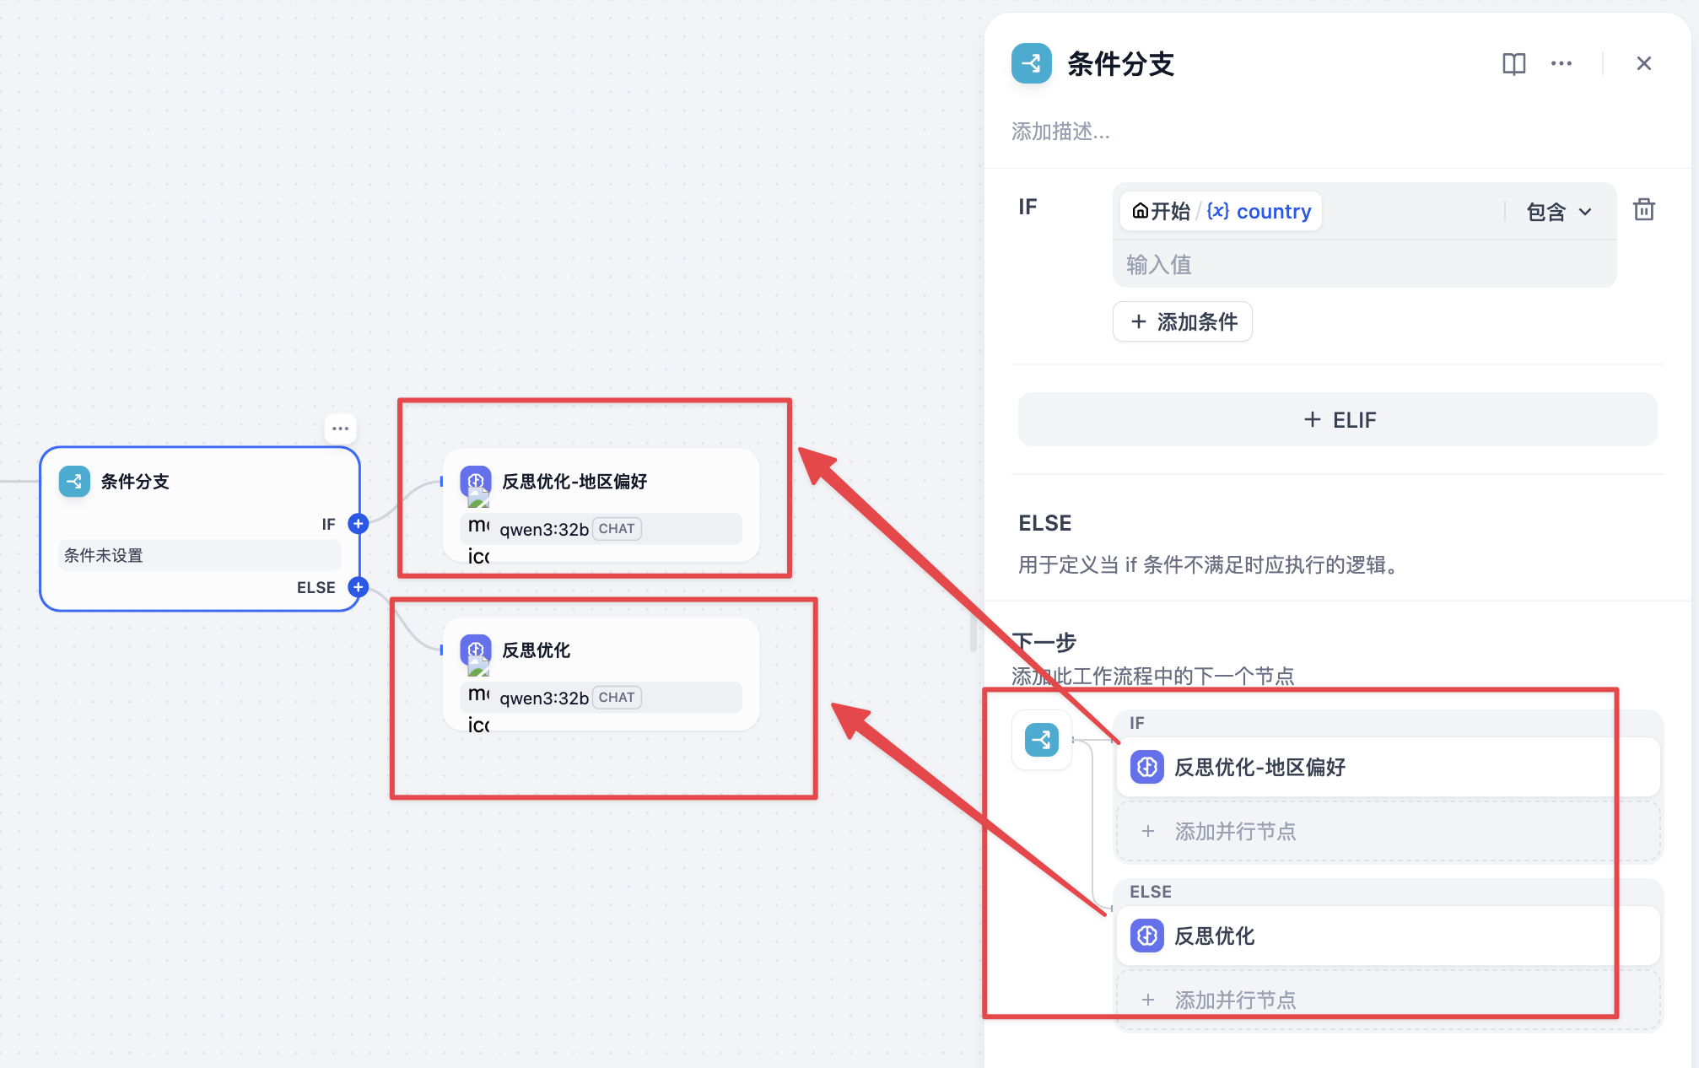
Task: Click LLM icon of 反思优化-地区偏好 in panel
Action: (1147, 767)
